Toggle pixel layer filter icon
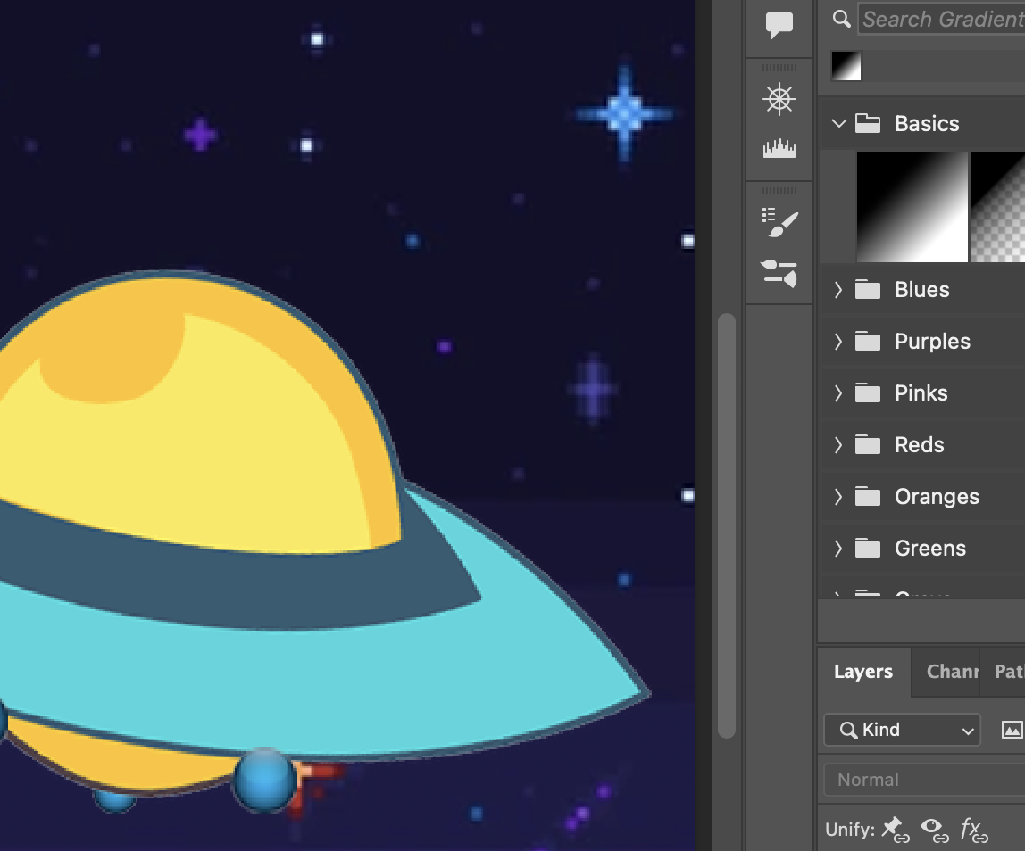Viewport: 1025px width, 851px height. coord(1012,730)
